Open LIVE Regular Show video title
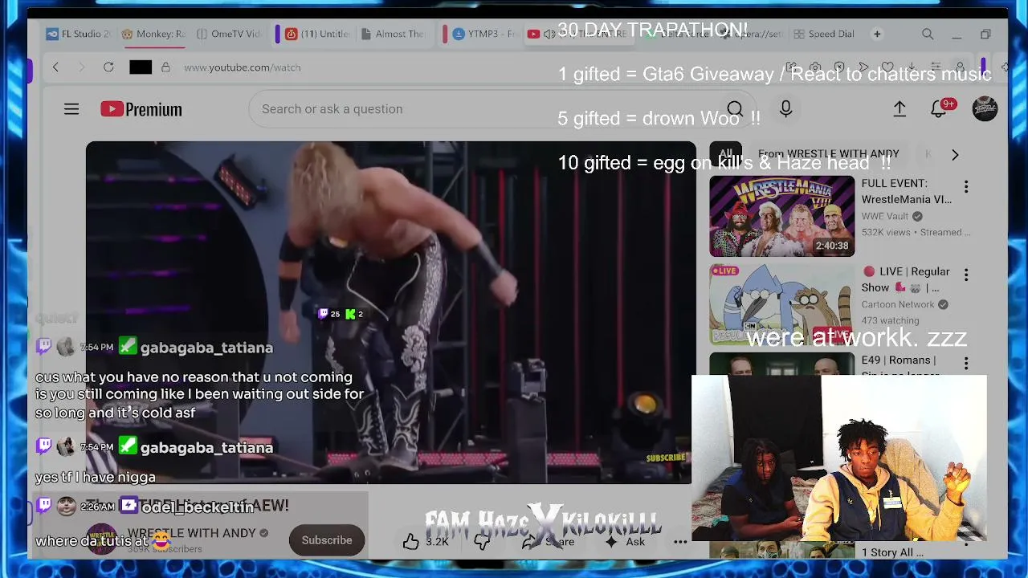 [x=906, y=279]
